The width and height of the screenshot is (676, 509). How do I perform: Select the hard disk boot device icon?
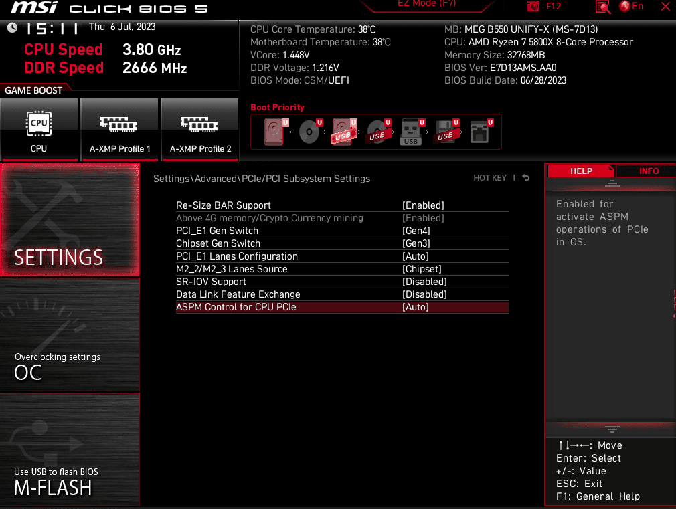[x=276, y=132]
